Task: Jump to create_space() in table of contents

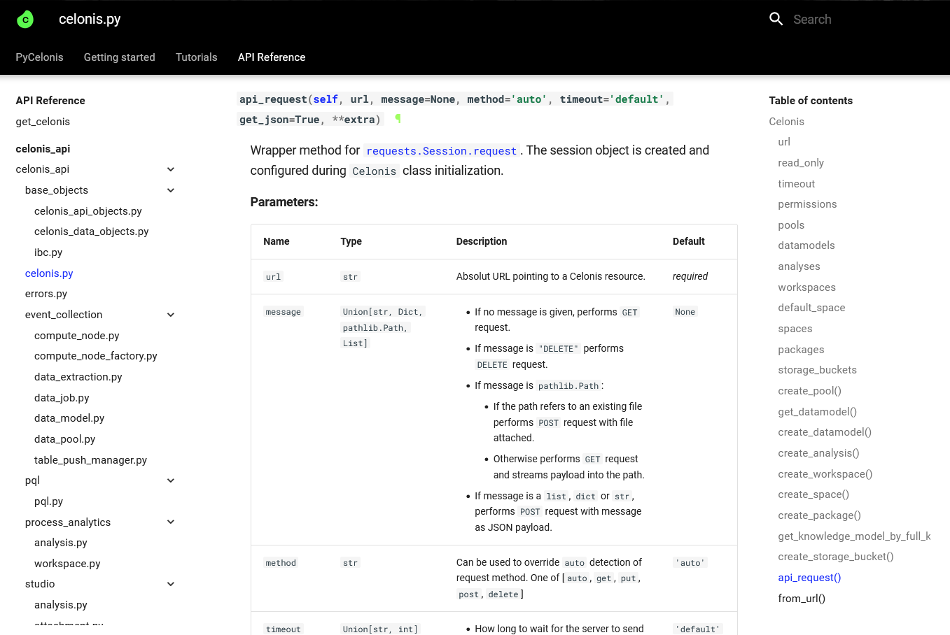Action: point(814,494)
